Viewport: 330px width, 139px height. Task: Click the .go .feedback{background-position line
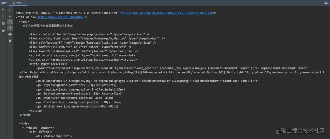tap(80, 89)
